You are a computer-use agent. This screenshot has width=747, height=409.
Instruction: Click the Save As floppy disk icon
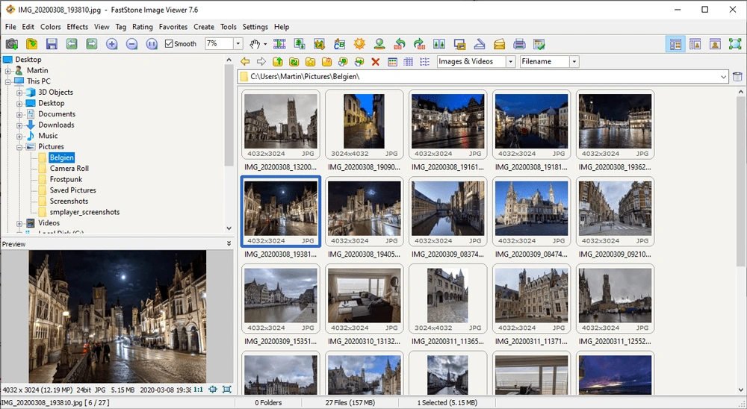pos(52,44)
